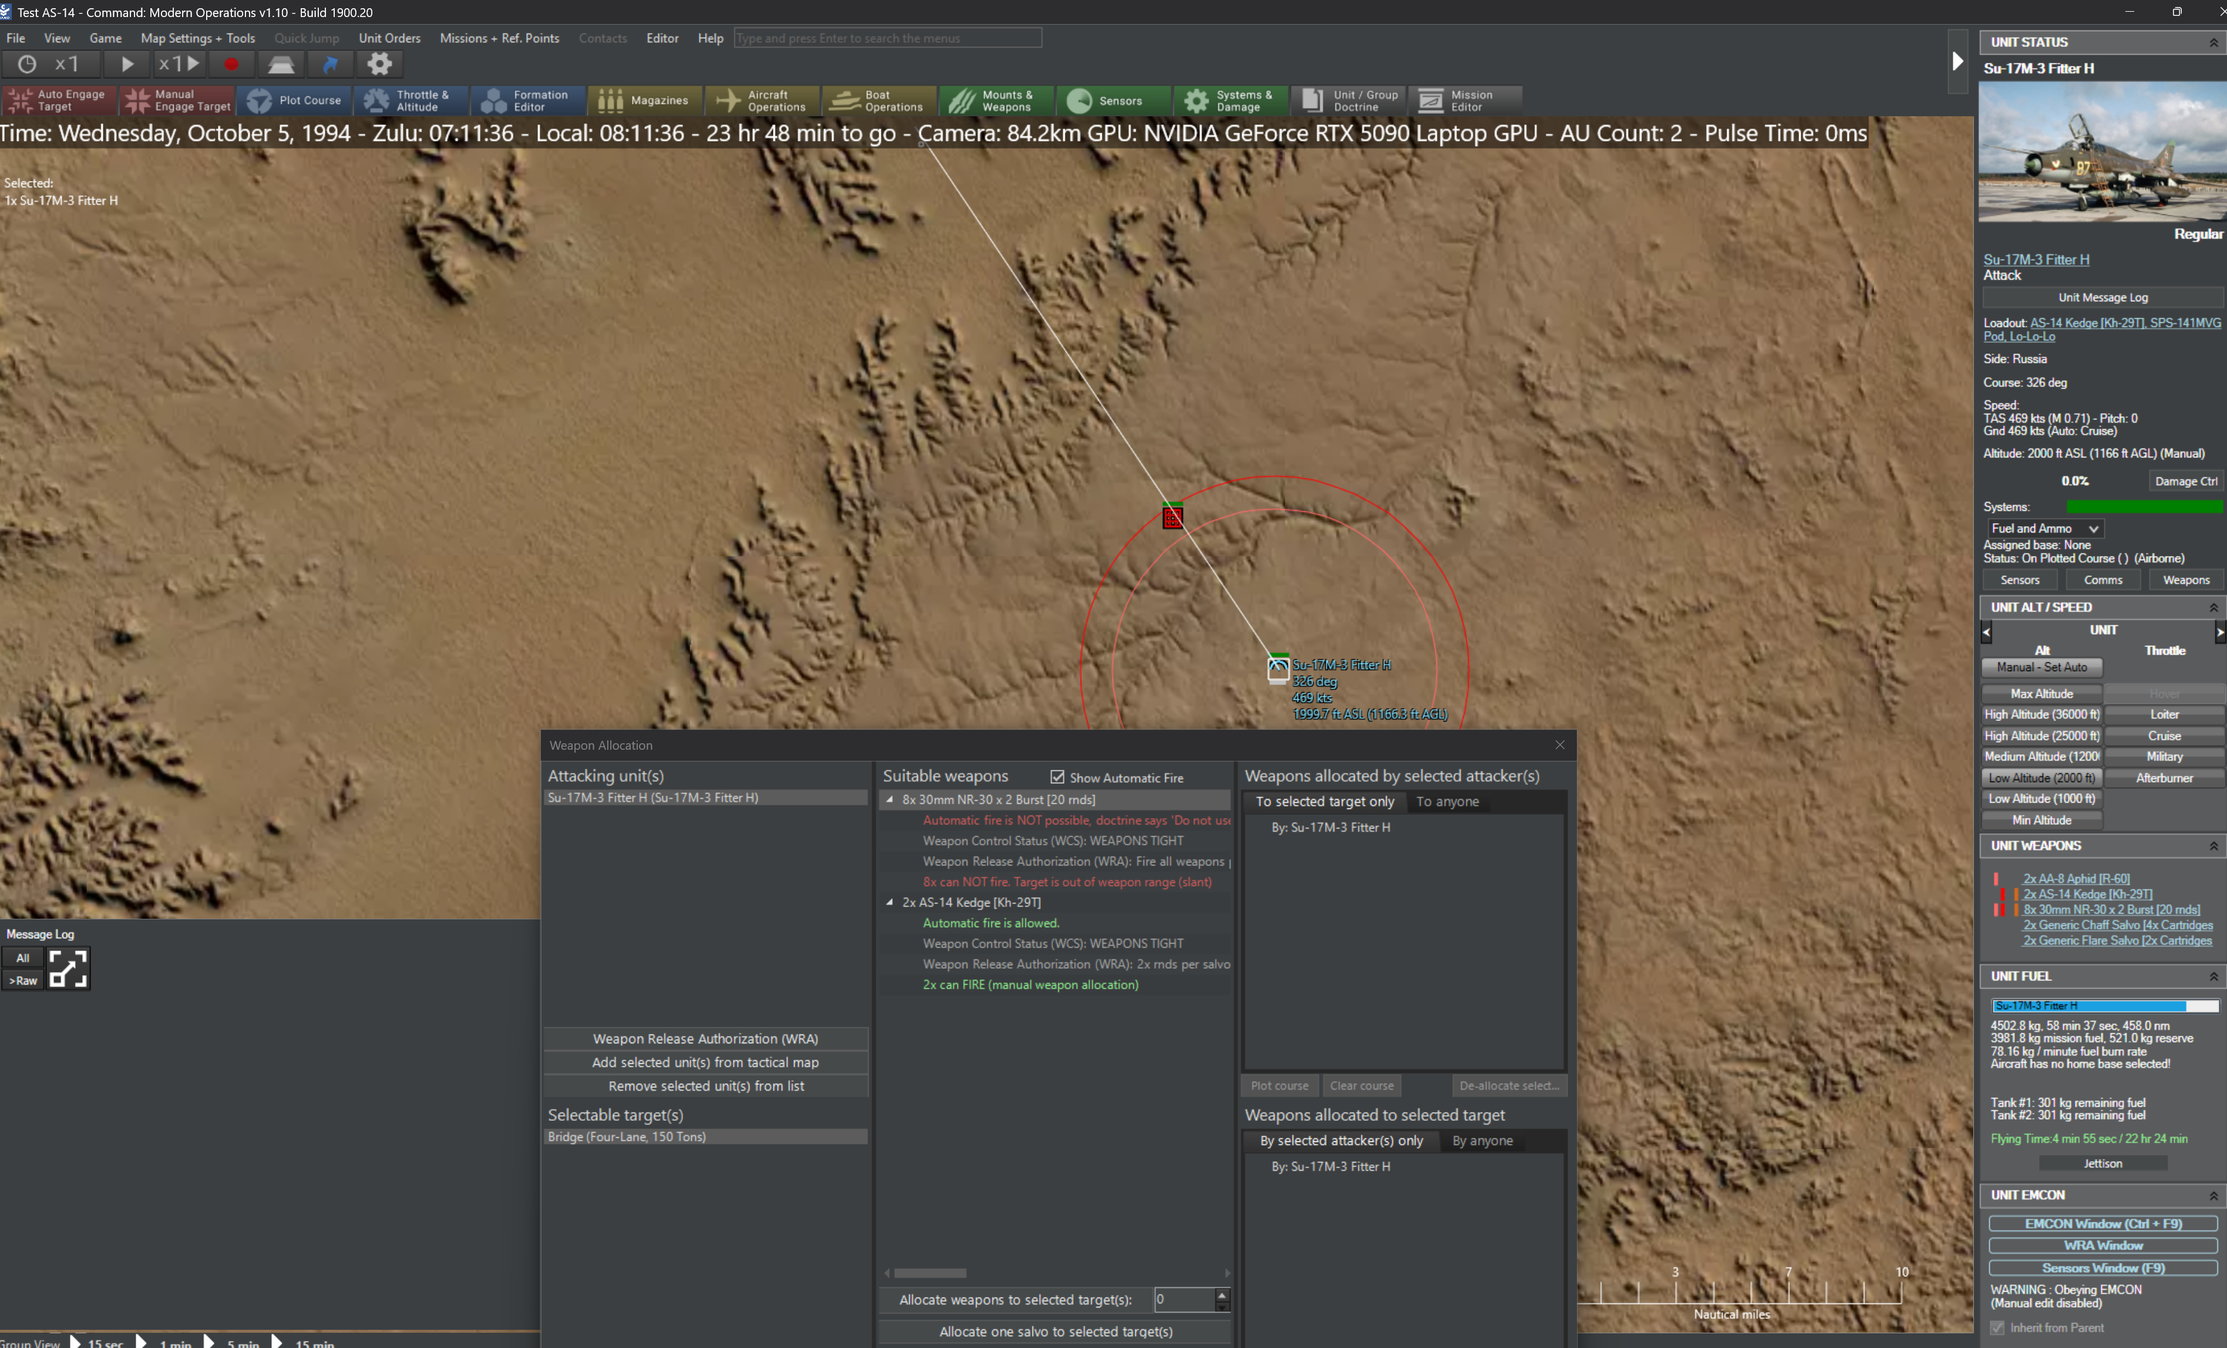2227x1348 pixels.
Task: Click the Jettison fuel button
Action: (2102, 1164)
